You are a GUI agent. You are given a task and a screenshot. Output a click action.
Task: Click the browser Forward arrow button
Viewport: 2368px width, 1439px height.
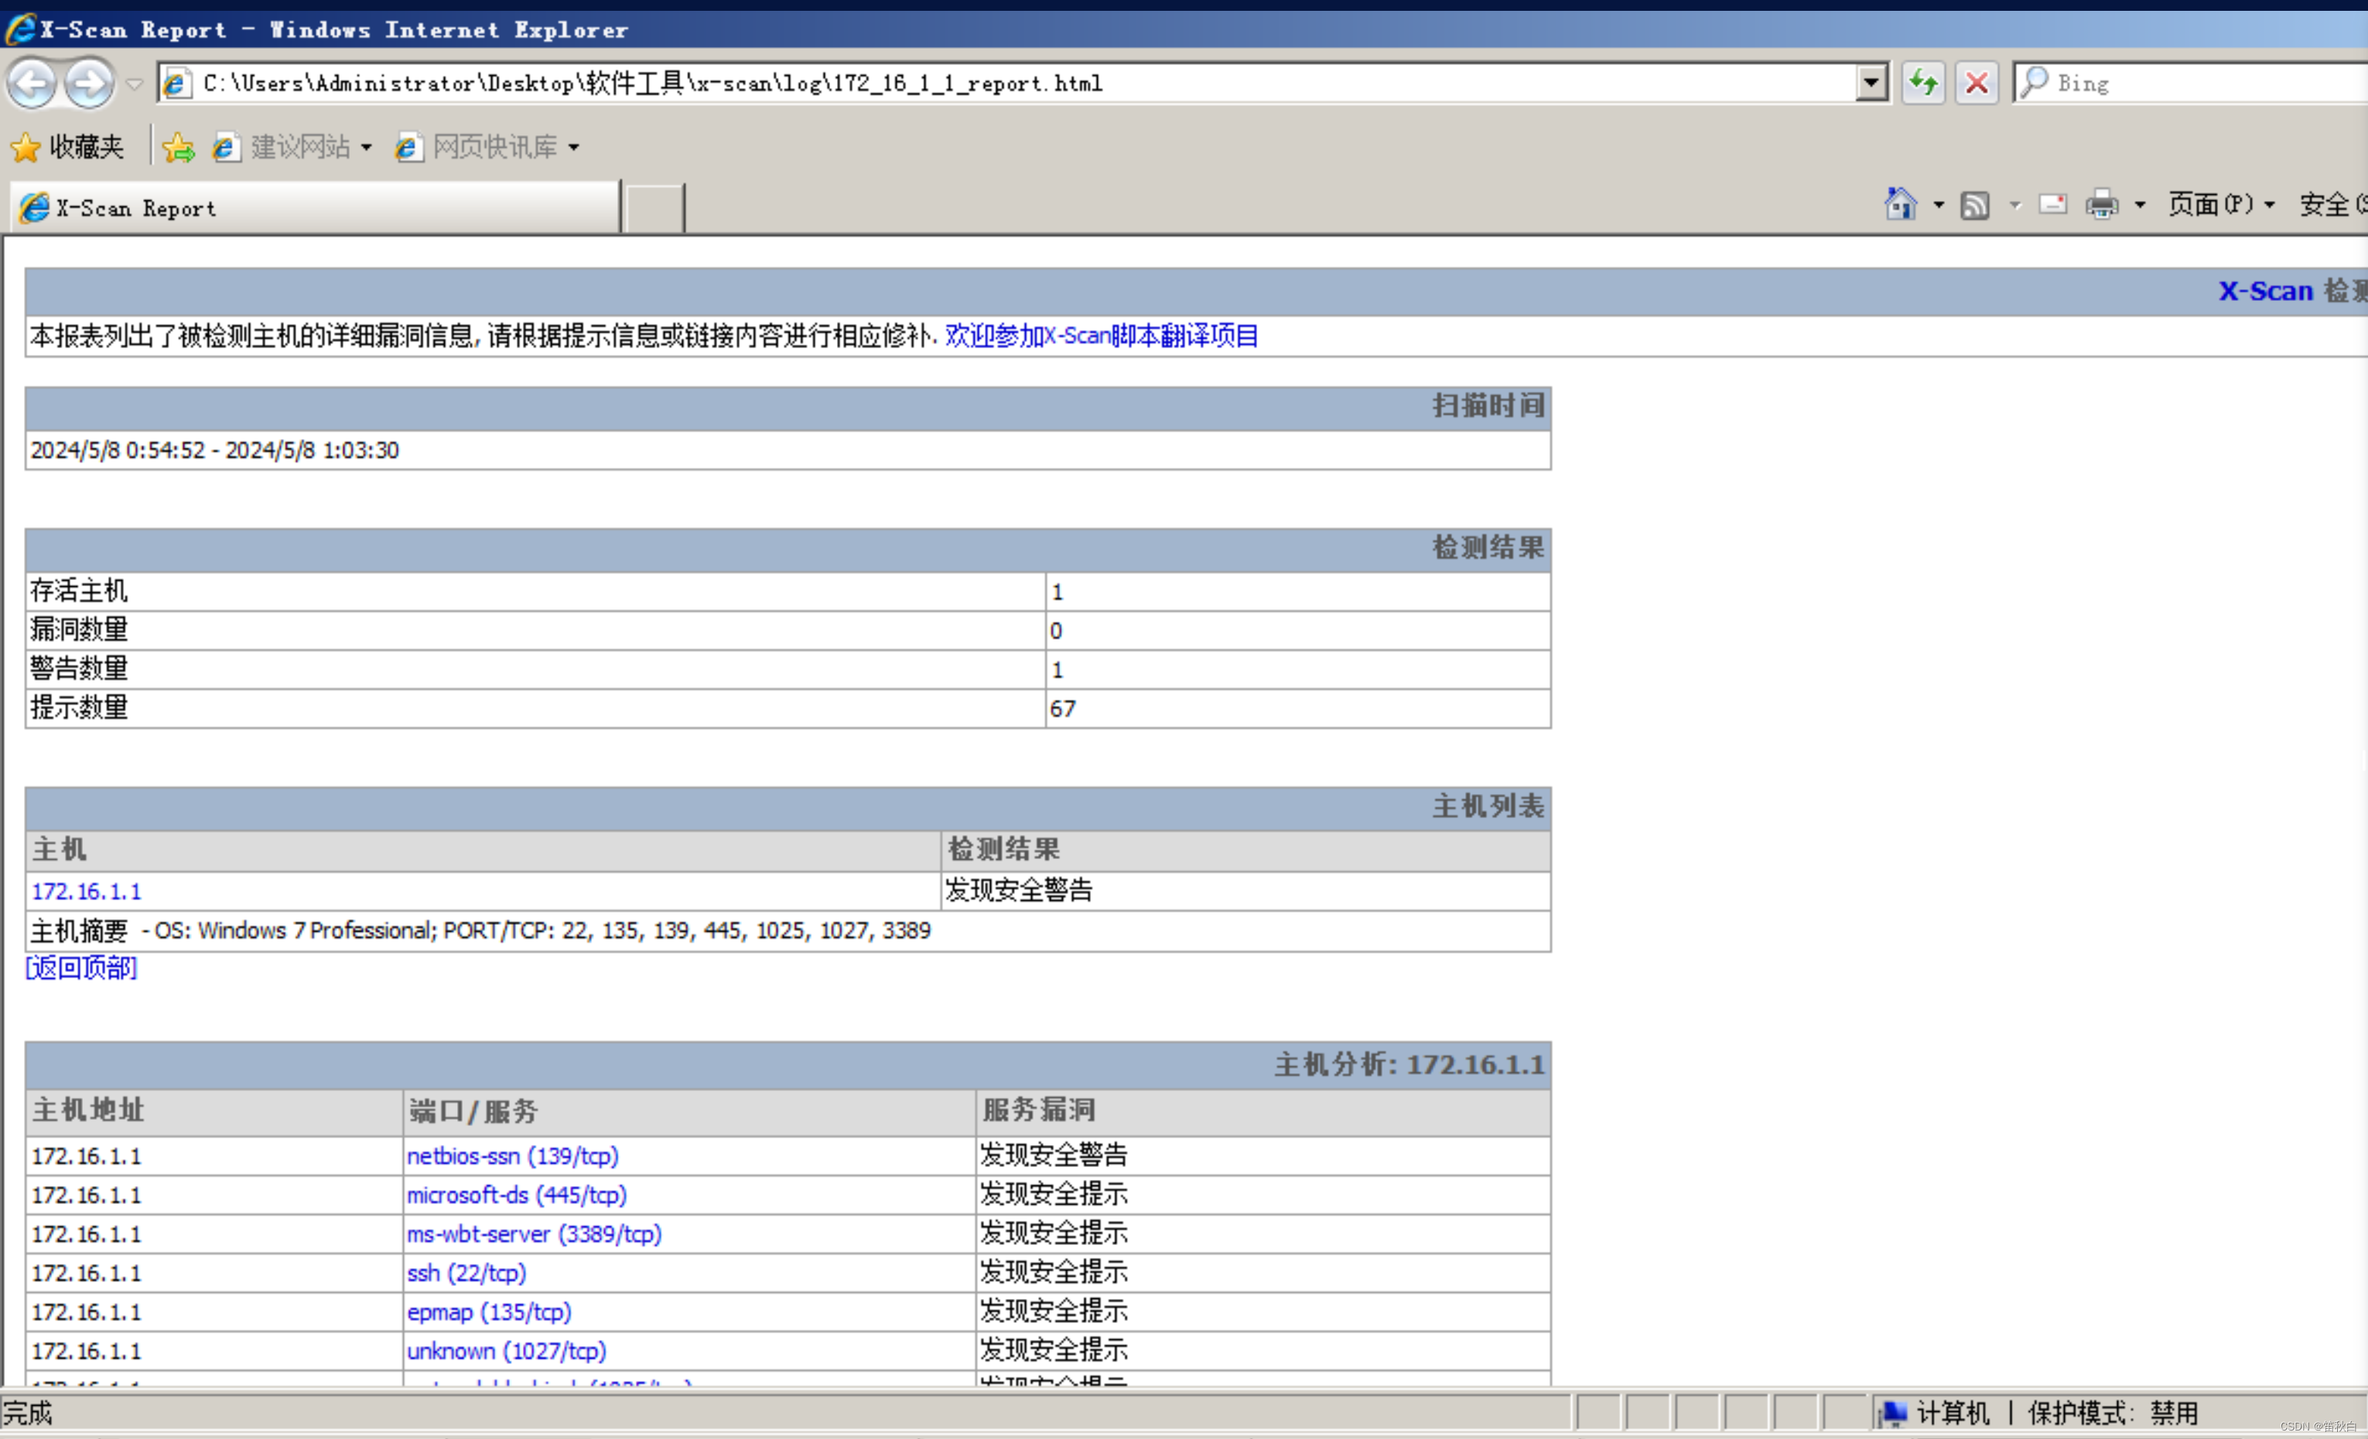(x=90, y=84)
